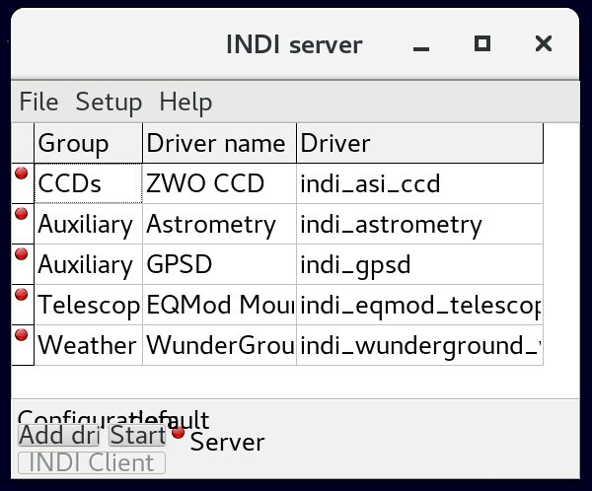
Task: Minimize the INDI server window
Action: 422,44
